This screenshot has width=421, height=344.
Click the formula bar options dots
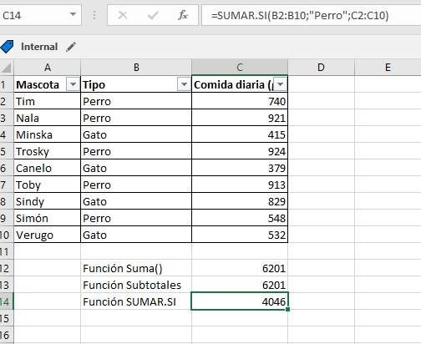(x=94, y=15)
